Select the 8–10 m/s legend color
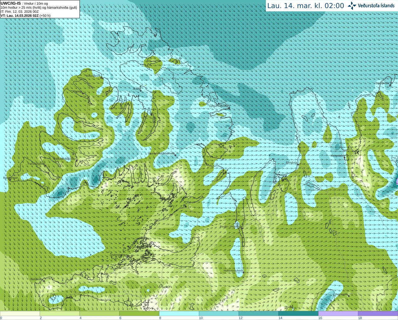 (179, 313)
